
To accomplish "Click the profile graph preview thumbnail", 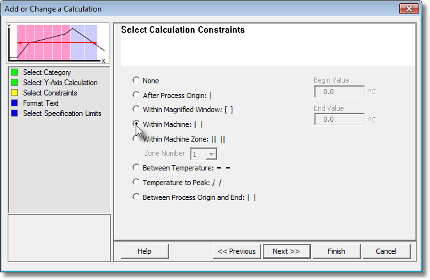I will [x=58, y=44].
